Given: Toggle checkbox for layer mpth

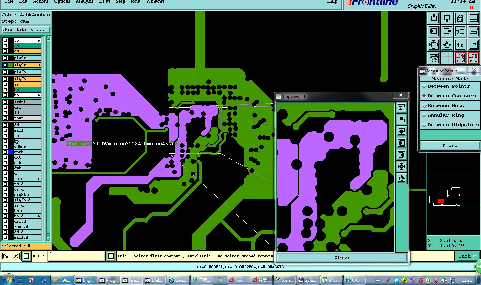Looking at the screenshot, I should point(5,152).
